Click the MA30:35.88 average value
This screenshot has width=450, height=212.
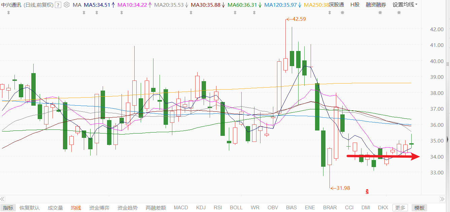206,5
